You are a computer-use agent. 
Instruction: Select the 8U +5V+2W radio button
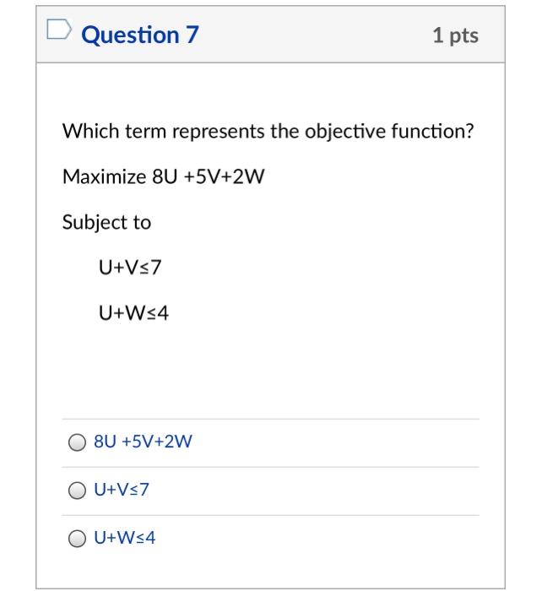click(x=78, y=442)
